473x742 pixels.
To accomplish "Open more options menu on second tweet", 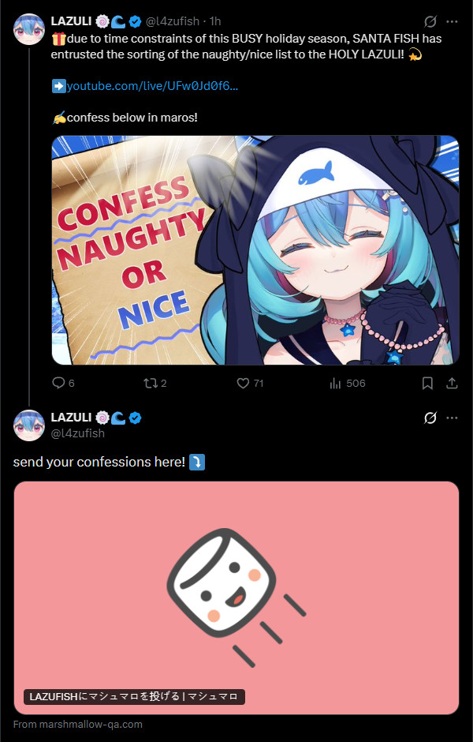I will [x=453, y=418].
